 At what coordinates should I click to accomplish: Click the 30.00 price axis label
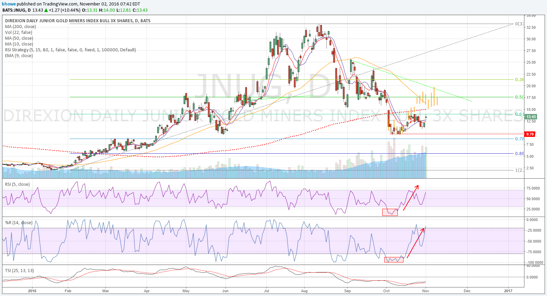(531, 39)
